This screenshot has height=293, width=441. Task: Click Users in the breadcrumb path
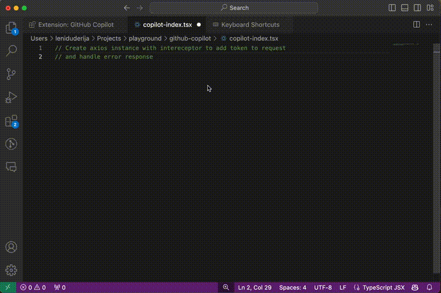coord(39,39)
